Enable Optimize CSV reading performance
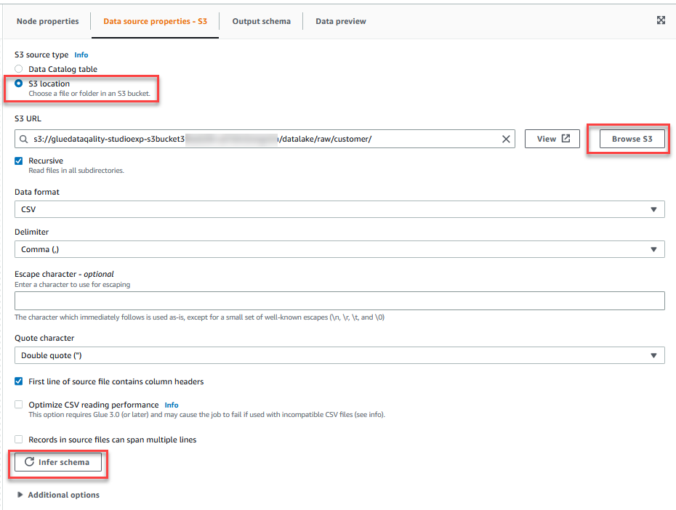Screen dimensions: 676x510 19,405
